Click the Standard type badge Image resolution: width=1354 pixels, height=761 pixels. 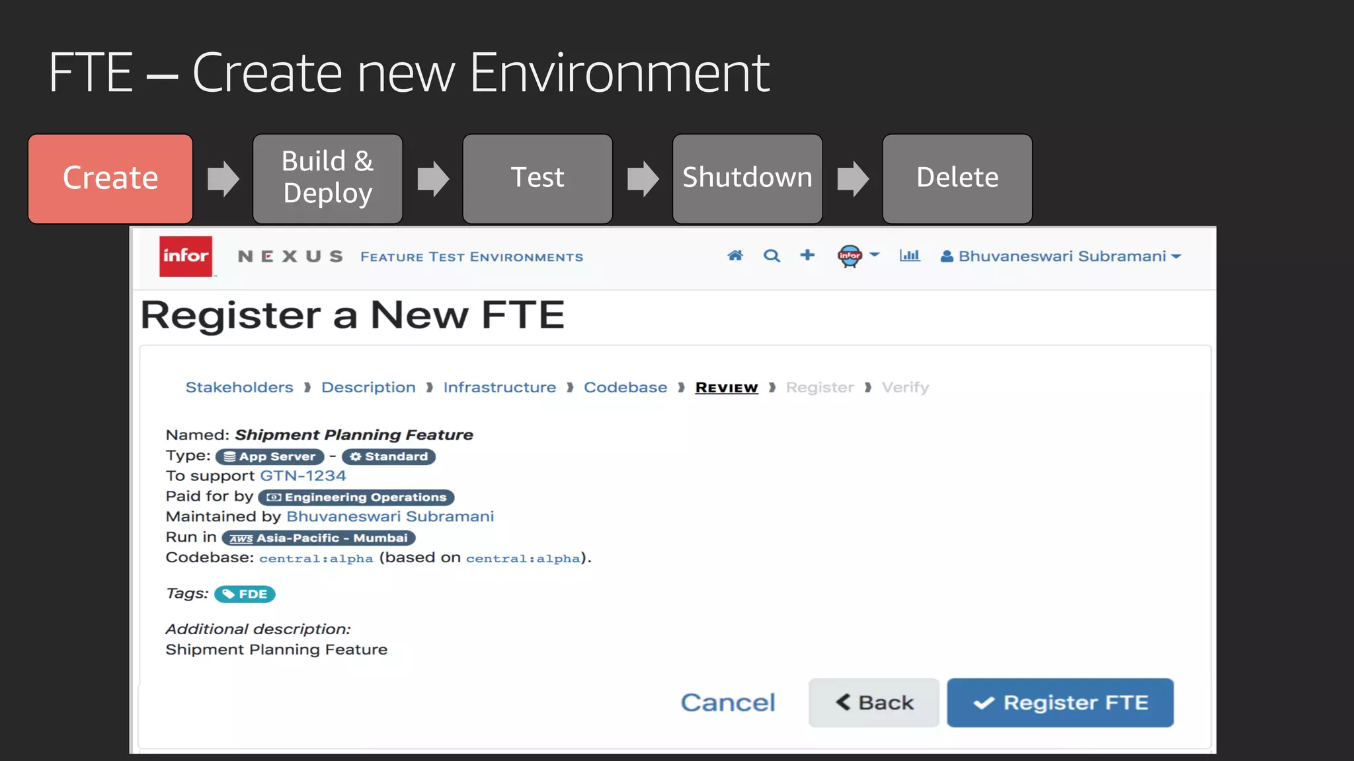click(x=389, y=456)
